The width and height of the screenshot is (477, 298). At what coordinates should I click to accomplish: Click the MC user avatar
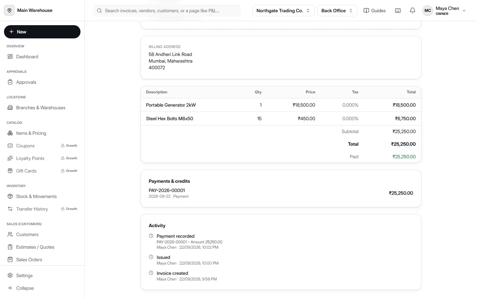point(428,11)
